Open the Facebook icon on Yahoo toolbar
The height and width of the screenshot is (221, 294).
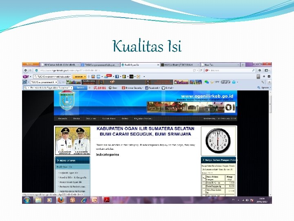(x=117, y=77)
